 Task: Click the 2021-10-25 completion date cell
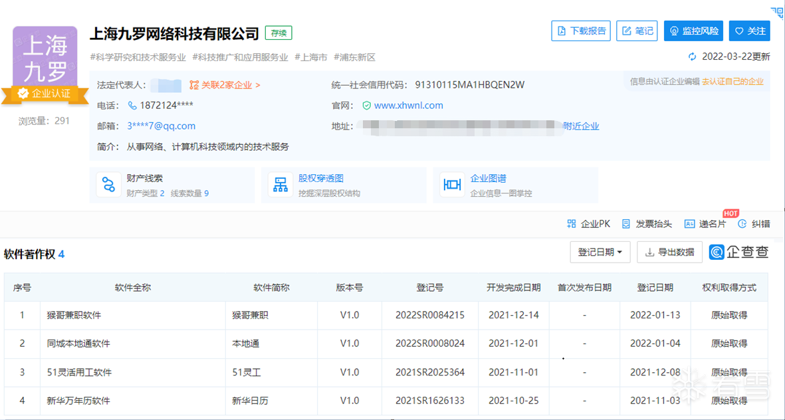coord(514,401)
